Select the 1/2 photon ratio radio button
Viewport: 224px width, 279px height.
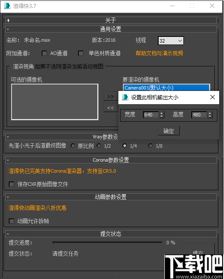click(99, 146)
